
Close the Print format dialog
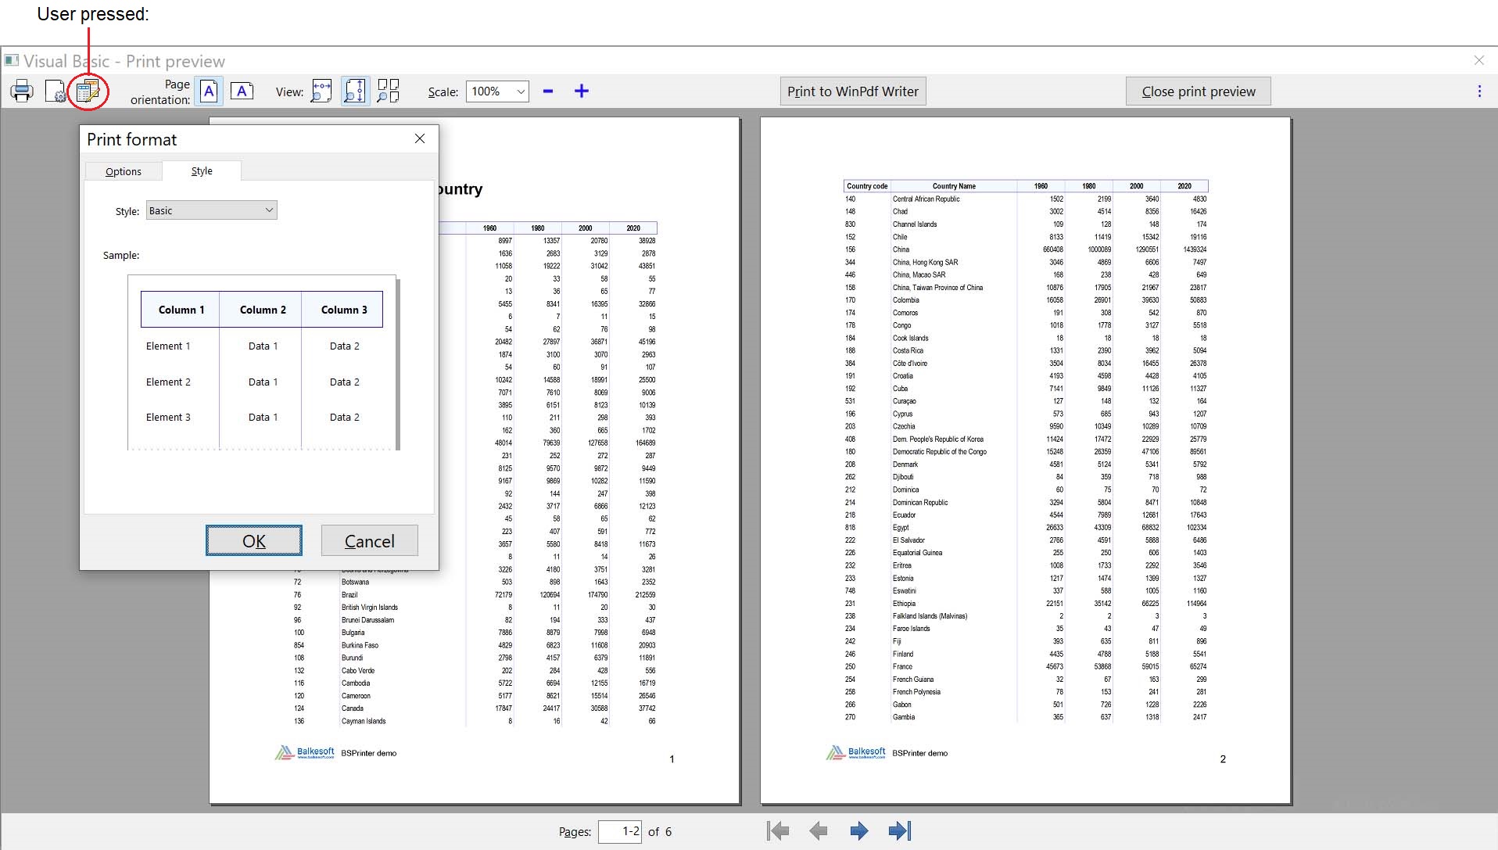(x=420, y=138)
